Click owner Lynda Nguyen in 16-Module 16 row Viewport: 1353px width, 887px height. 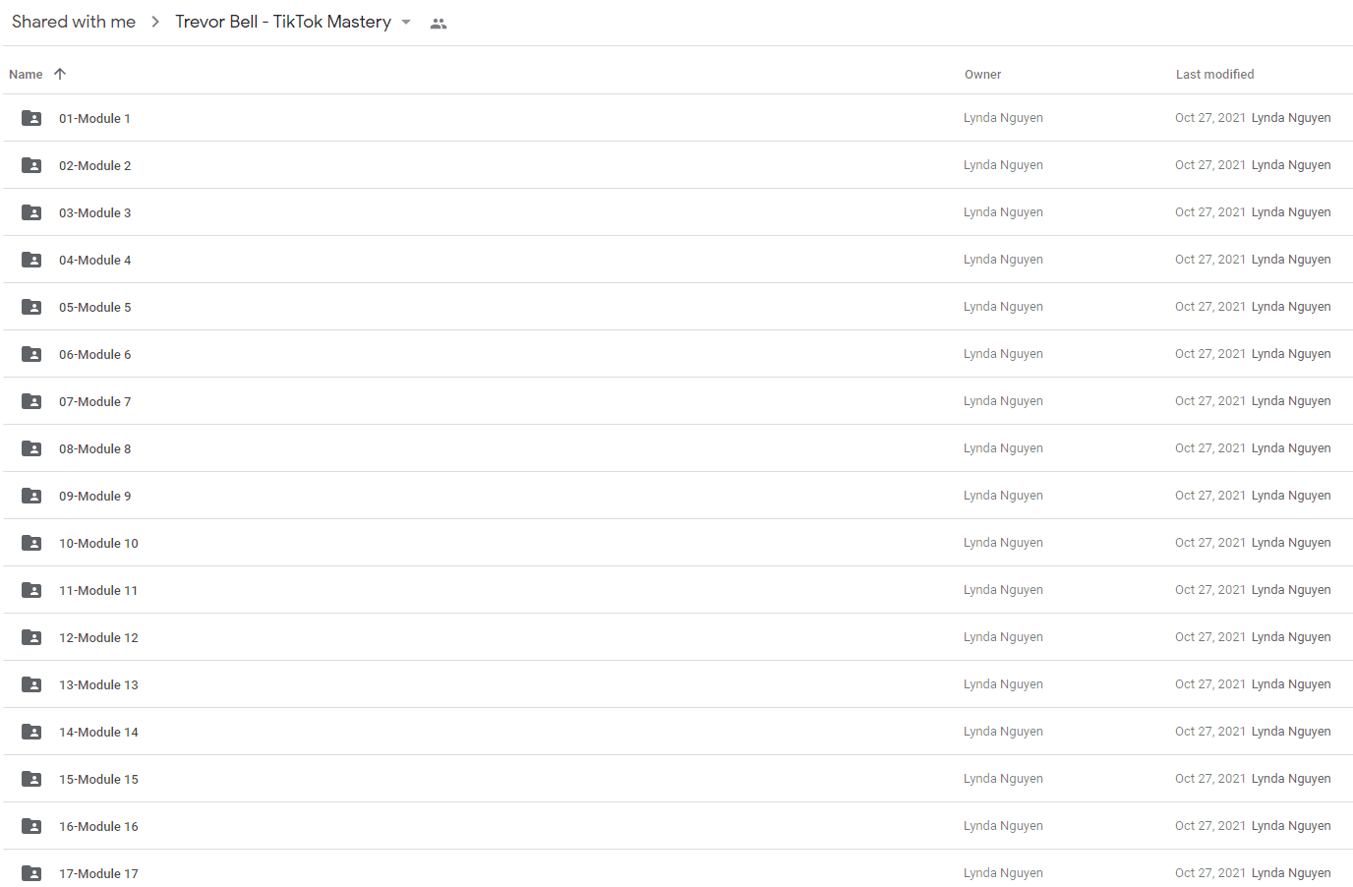(1003, 826)
